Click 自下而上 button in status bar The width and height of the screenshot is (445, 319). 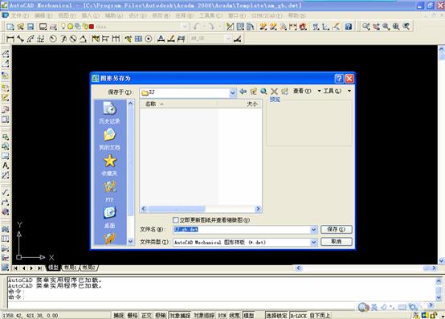pyautogui.click(x=320, y=315)
